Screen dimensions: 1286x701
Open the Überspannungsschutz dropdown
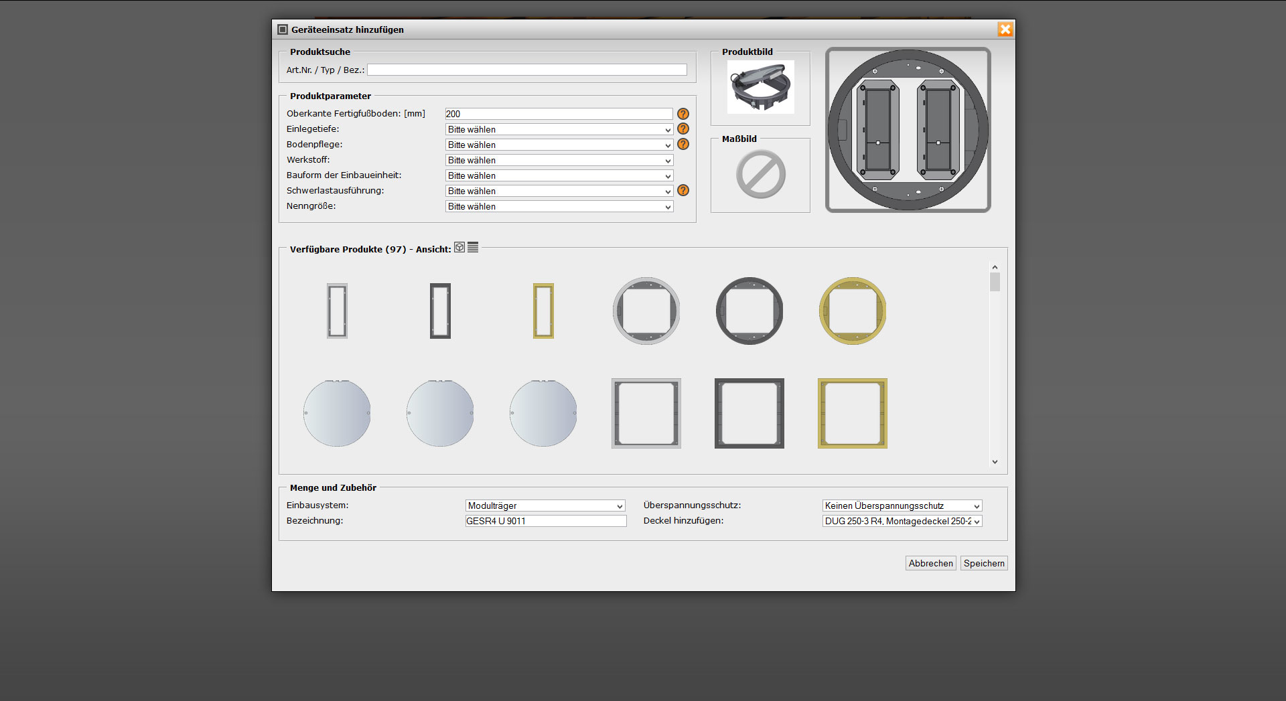click(x=902, y=505)
